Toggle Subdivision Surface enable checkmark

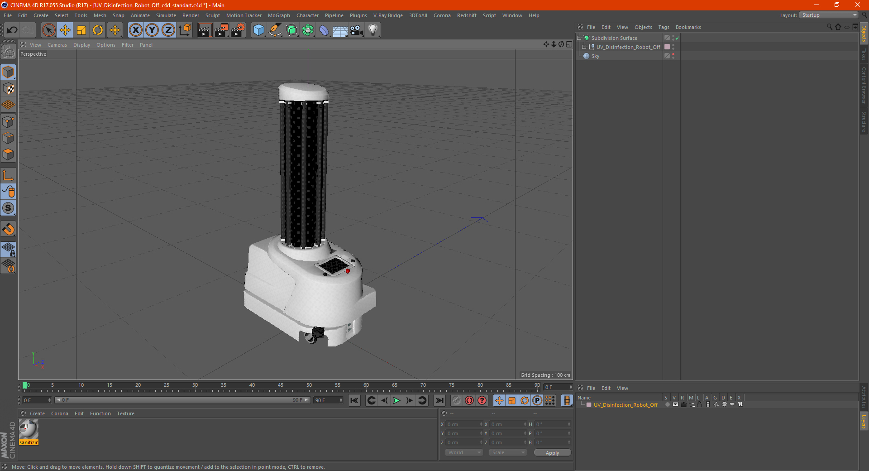[x=678, y=38]
